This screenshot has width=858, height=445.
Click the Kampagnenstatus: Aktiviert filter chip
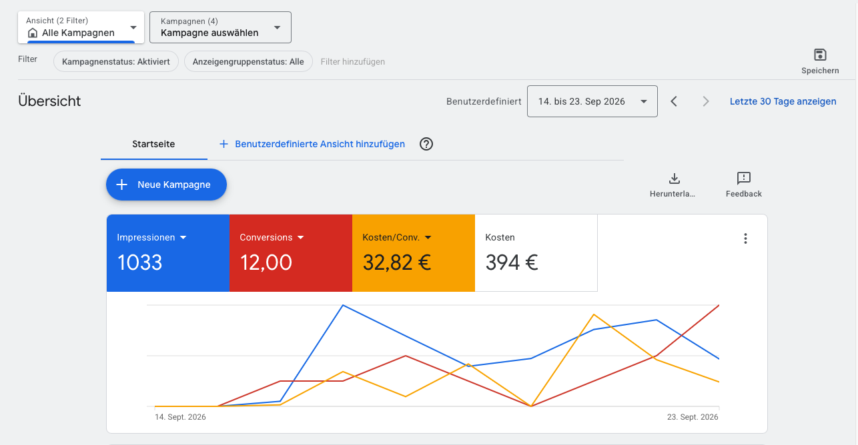tap(116, 61)
